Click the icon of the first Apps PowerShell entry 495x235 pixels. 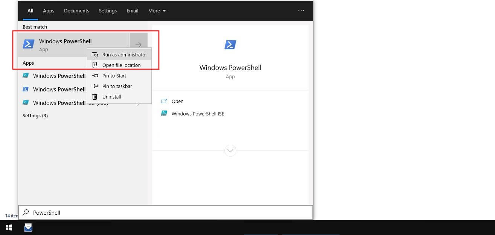point(26,76)
